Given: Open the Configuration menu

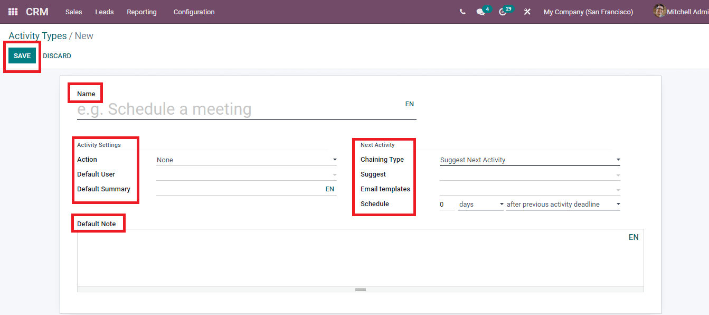Looking at the screenshot, I should (x=194, y=12).
